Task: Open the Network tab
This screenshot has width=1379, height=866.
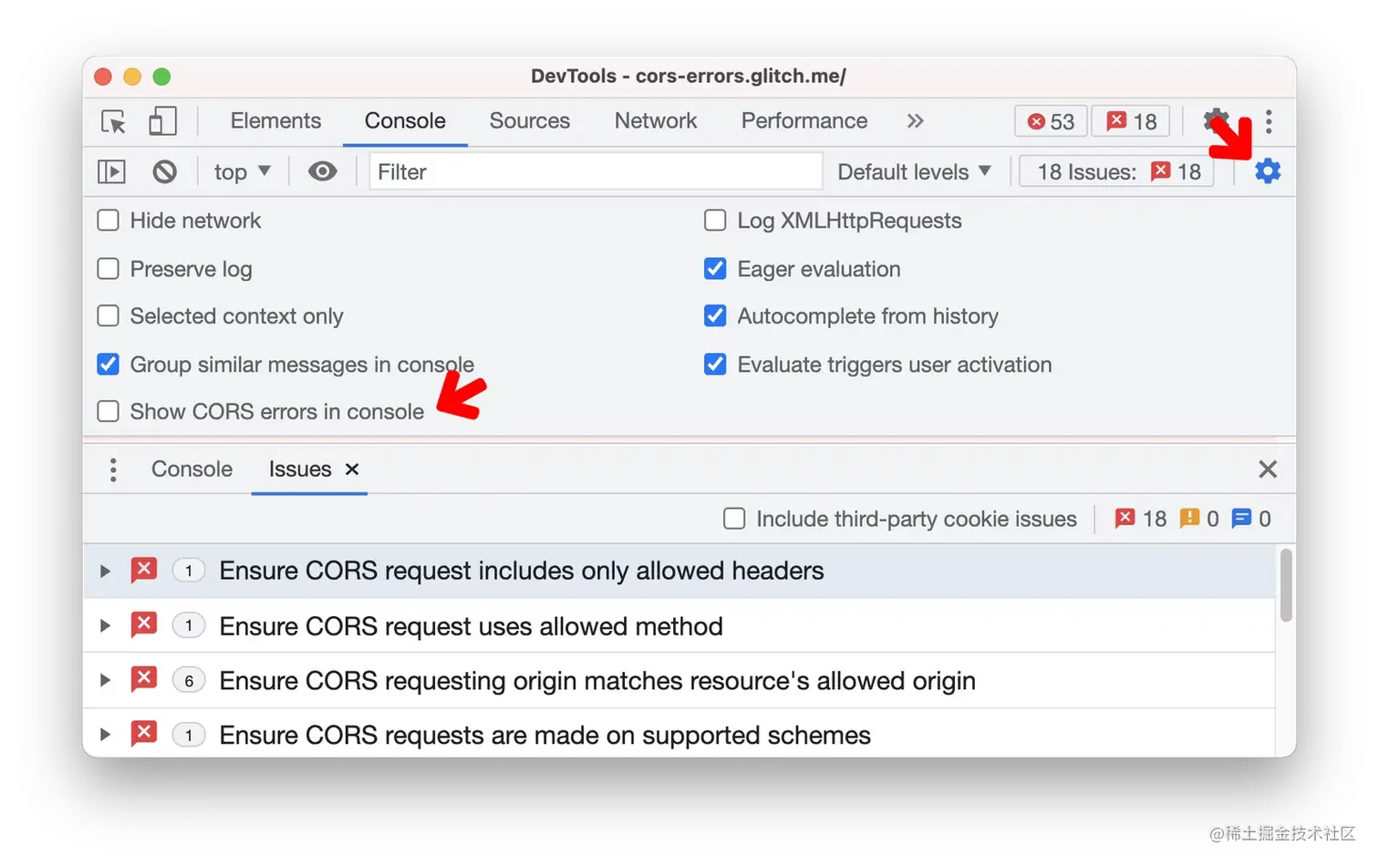Action: [655, 121]
